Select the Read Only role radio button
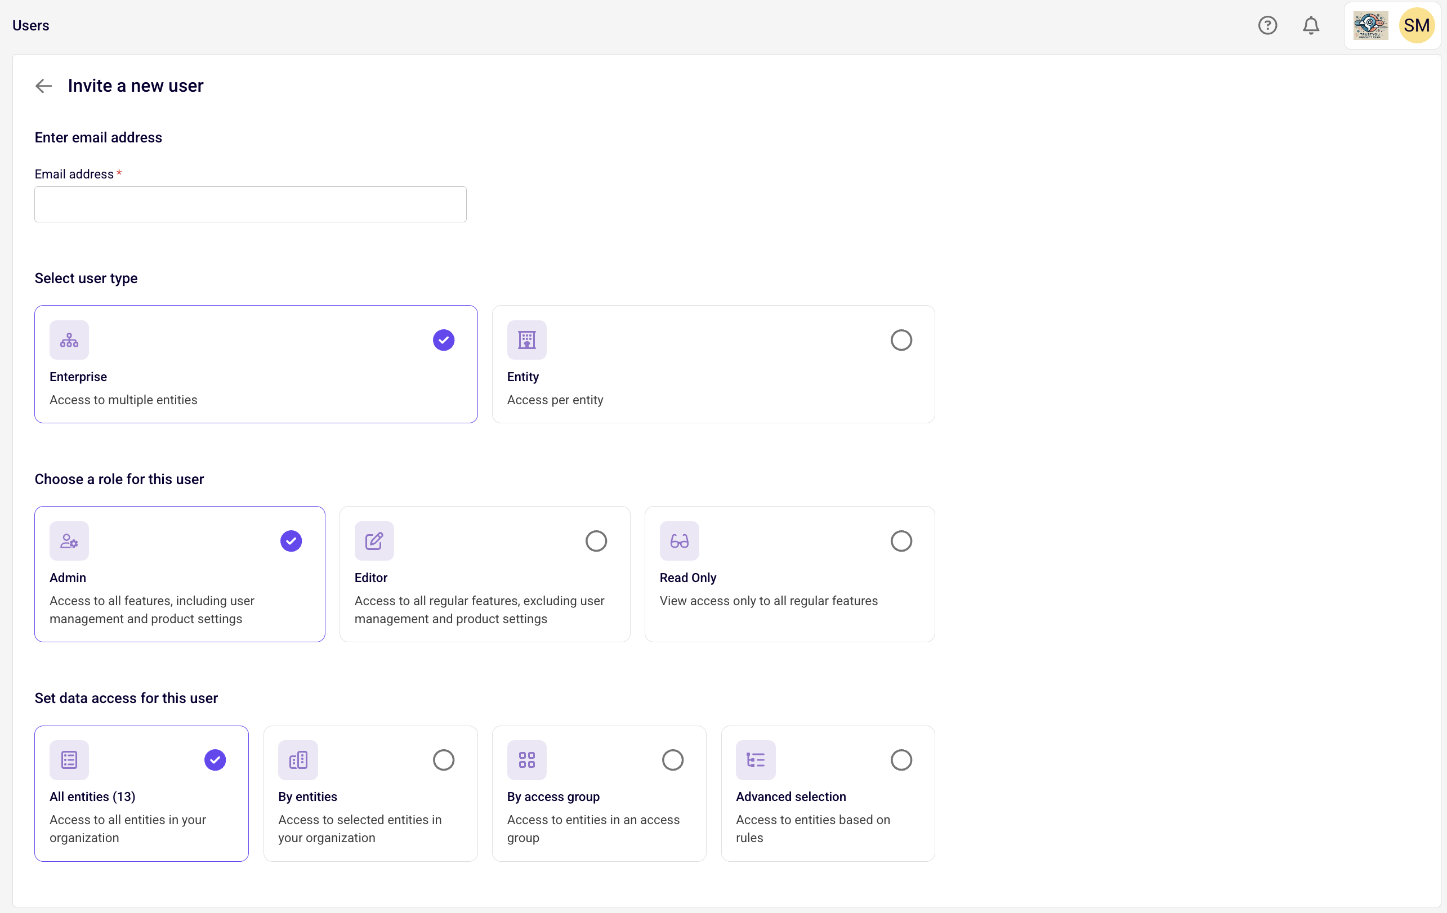The height and width of the screenshot is (913, 1447). [x=901, y=540]
